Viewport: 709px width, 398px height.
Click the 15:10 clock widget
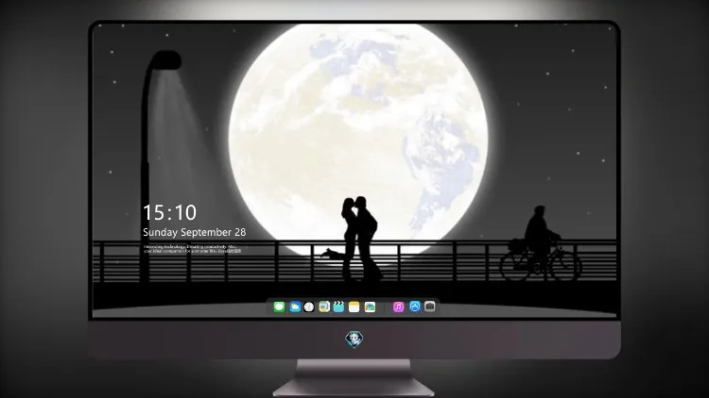(170, 212)
